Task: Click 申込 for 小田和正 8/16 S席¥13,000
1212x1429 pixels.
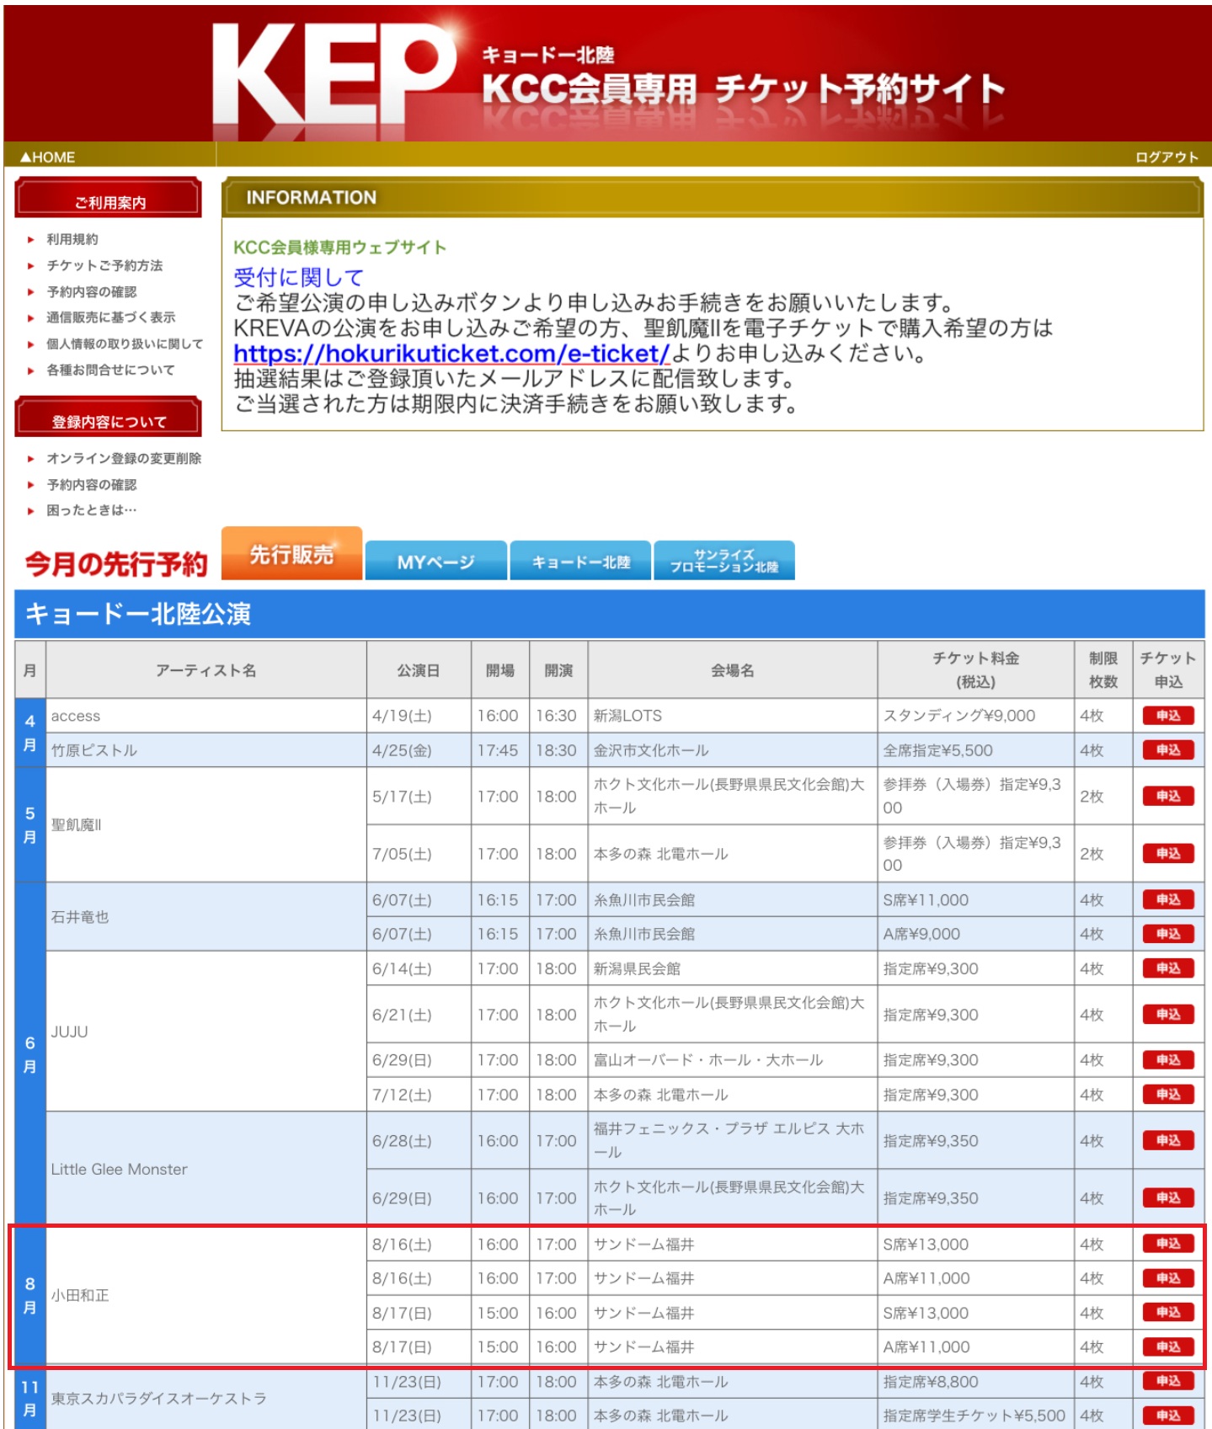Action: (x=1168, y=1244)
